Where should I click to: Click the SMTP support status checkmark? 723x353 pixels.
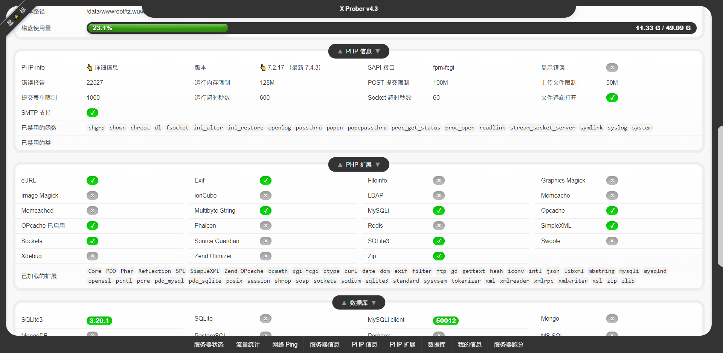tap(92, 113)
